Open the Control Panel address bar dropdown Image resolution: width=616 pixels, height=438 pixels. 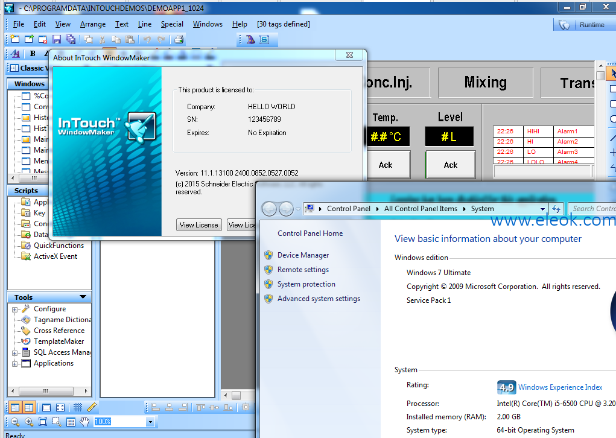point(542,209)
